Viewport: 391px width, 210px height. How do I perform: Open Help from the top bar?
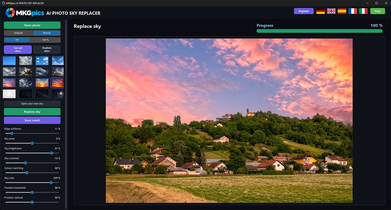[377, 11]
